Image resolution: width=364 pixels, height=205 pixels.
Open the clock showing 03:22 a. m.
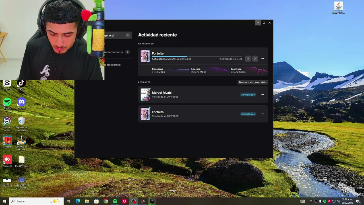347,201
